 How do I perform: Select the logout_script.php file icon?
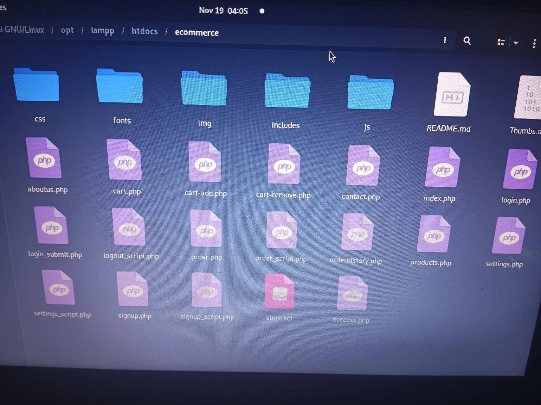pyautogui.click(x=129, y=227)
